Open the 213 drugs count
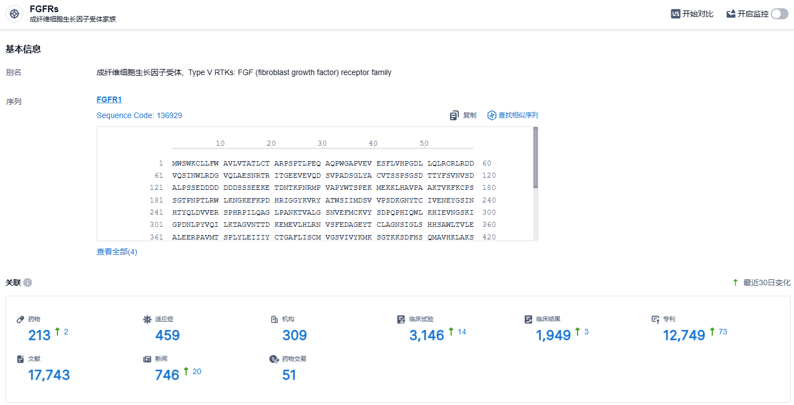Image resolution: width=794 pixels, height=405 pixels. 39,335
